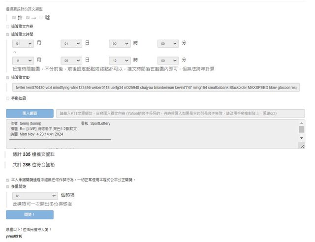Open the end hour dropdown showing 12

point(120,60)
